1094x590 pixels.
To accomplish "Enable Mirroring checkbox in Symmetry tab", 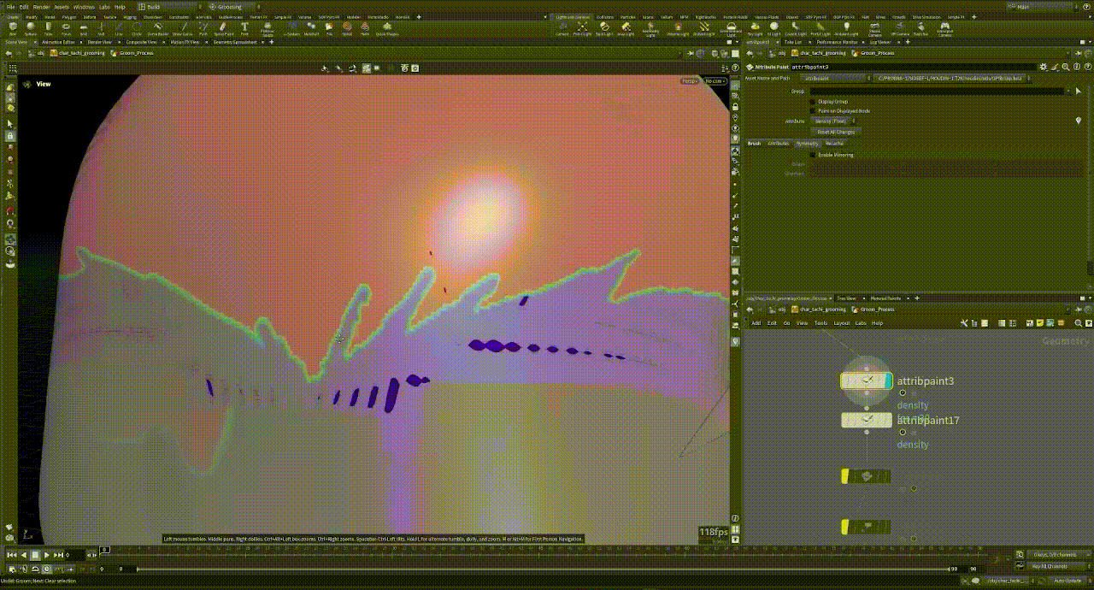I will point(812,156).
